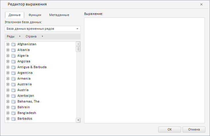Click the scroll down arrow of country list
This screenshot has height=136, width=210.
[x=78, y=120]
